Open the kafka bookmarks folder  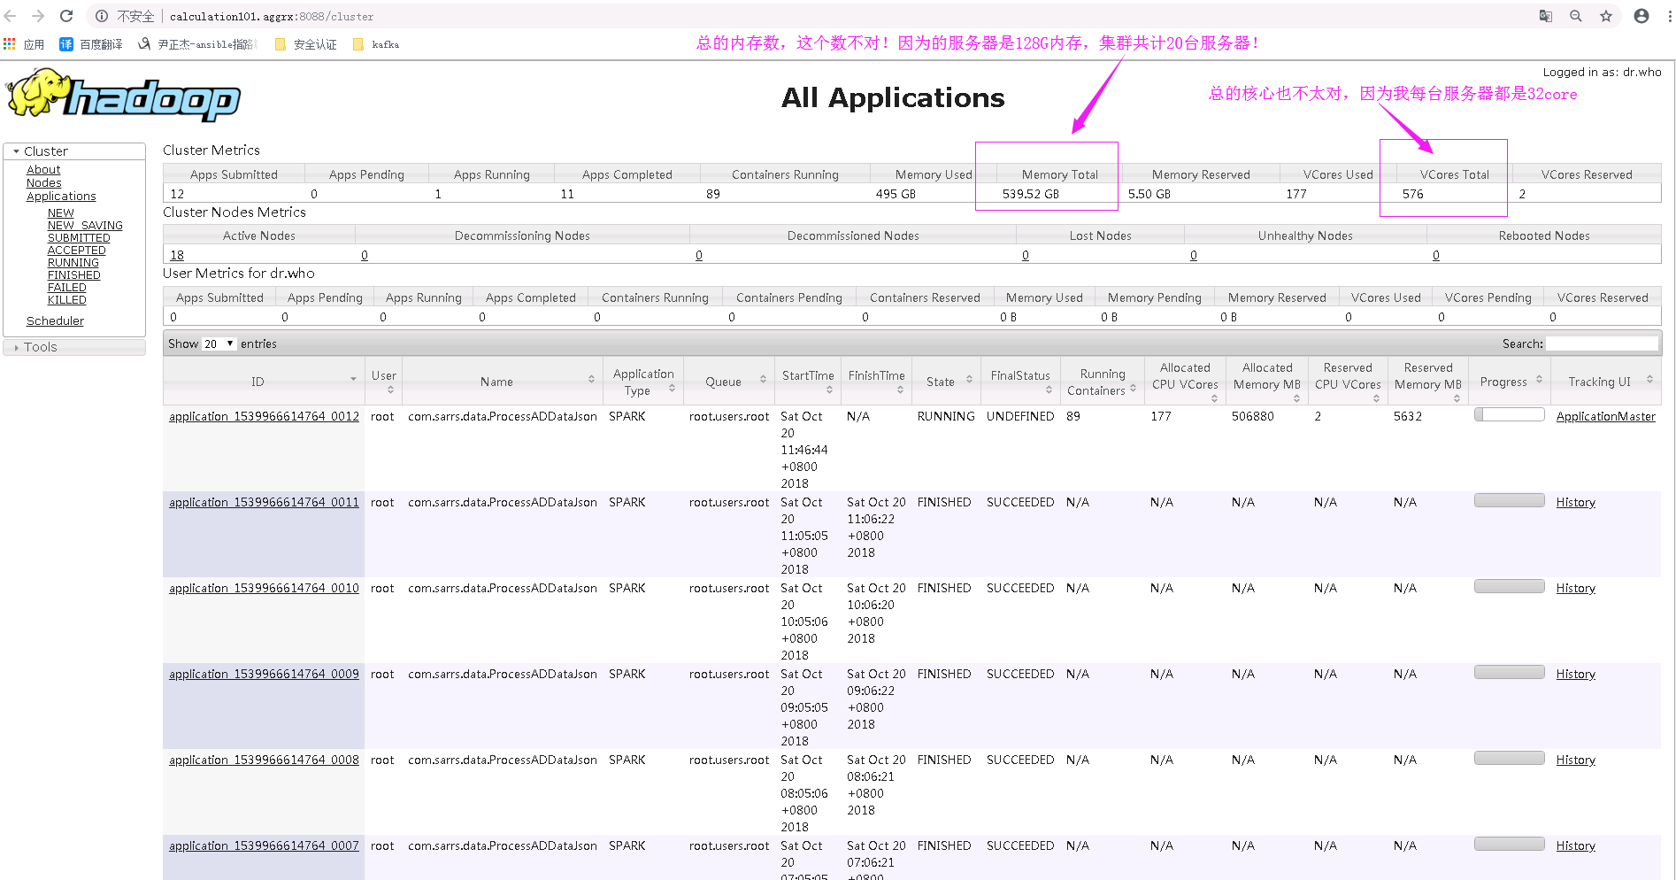coord(376,44)
